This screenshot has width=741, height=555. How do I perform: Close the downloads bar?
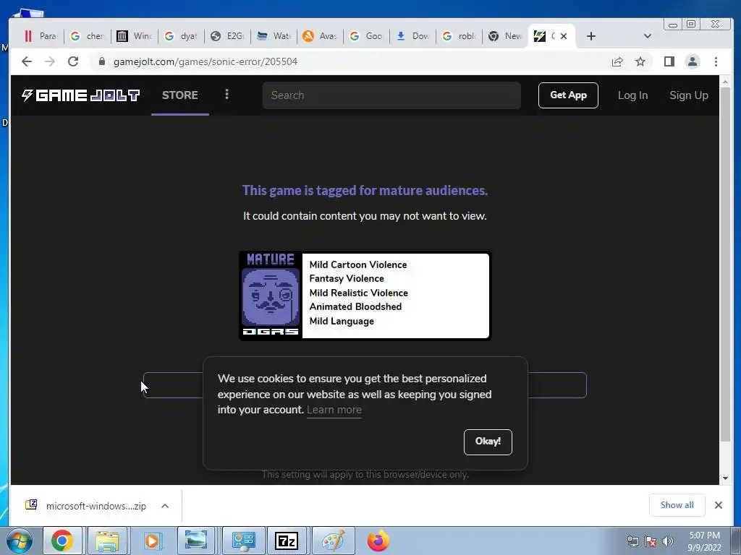point(719,505)
